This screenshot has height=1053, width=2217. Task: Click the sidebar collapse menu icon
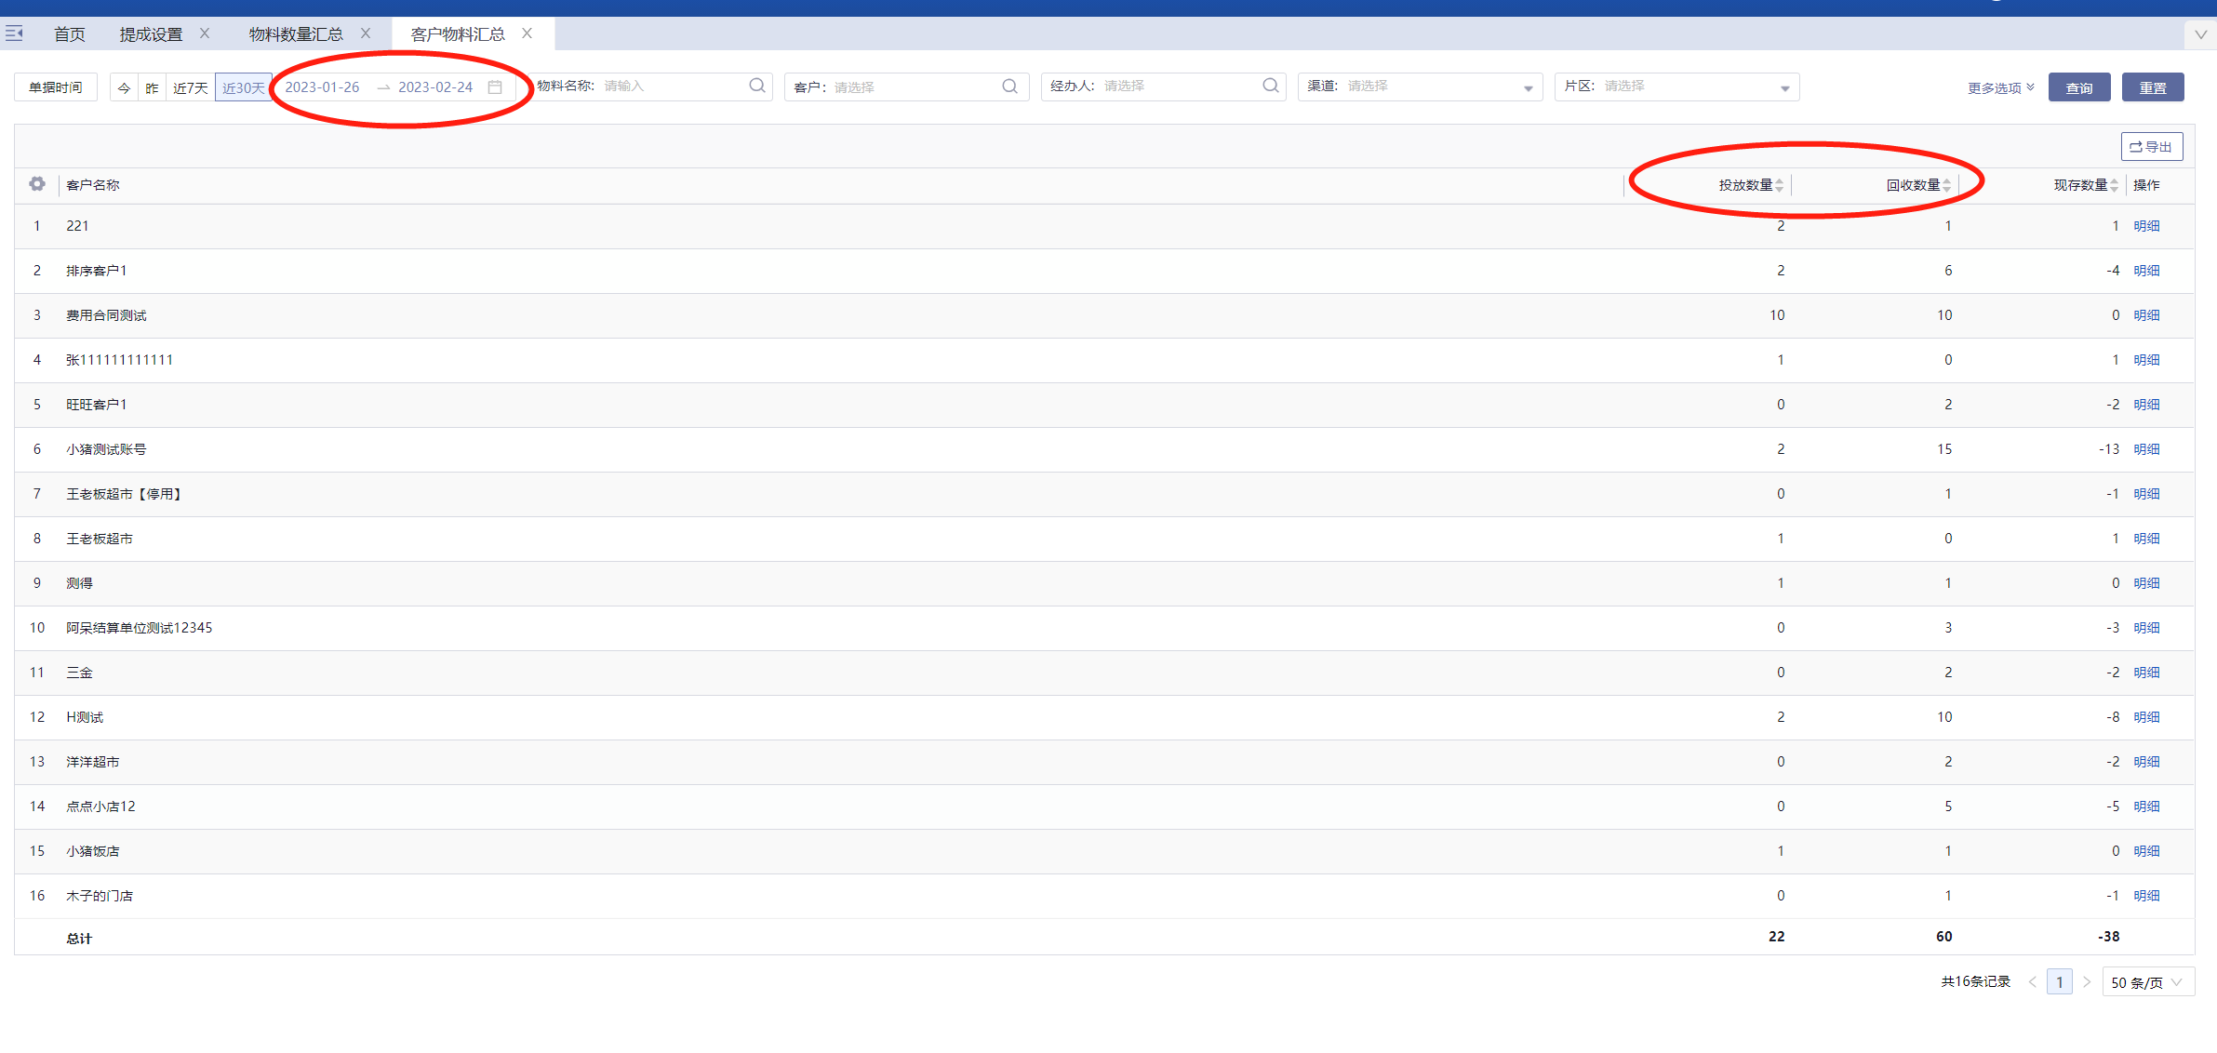(x=14, y=33)
